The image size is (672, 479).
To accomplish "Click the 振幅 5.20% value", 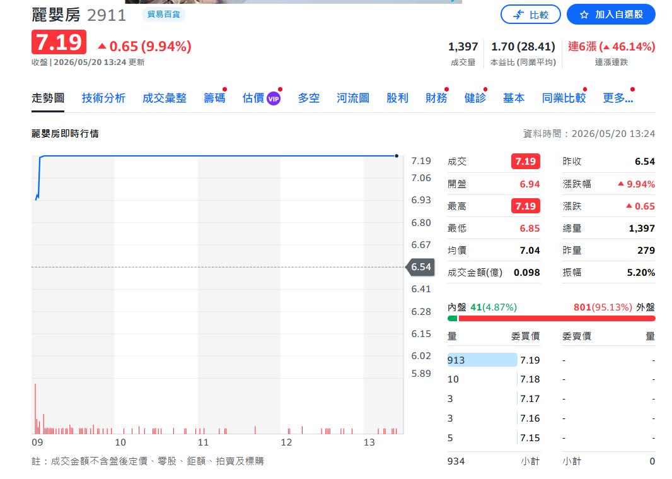I will pos(640,273).
